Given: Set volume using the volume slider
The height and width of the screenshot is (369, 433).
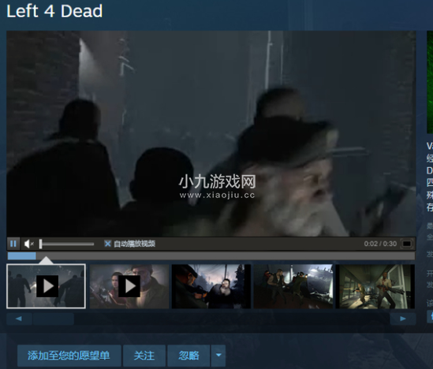Looking at the screenshot, I should 67,244.
